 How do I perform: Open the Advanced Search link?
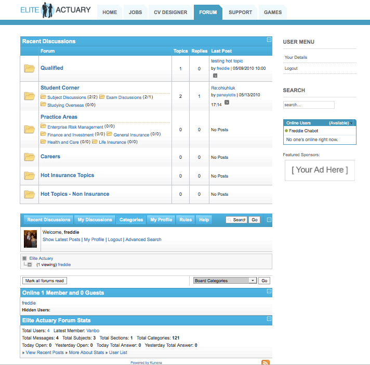click(143, 240)
